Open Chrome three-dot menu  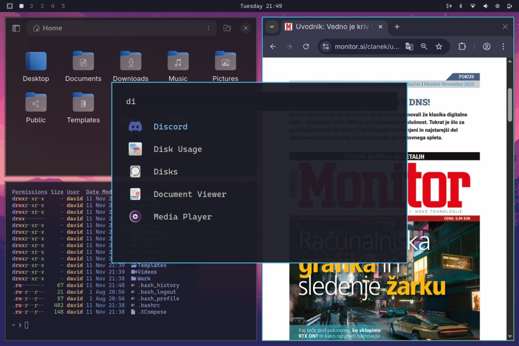[503, 47]
